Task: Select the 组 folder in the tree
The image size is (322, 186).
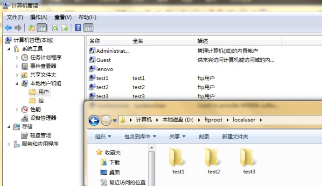Action: [x=36, y=100]
